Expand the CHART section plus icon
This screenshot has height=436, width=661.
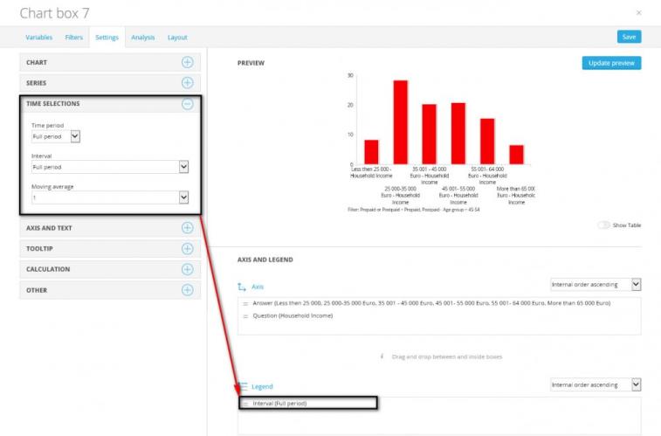[x=188, y=62]
